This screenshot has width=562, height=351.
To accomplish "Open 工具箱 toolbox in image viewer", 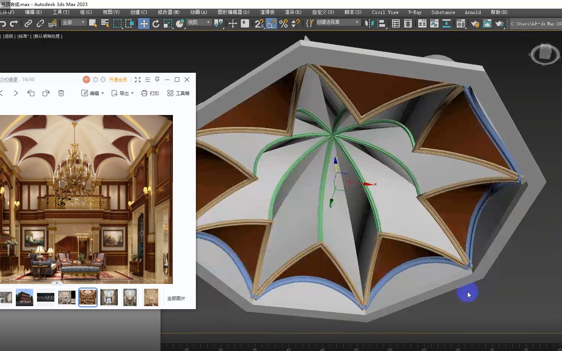I will coord(178,93).
